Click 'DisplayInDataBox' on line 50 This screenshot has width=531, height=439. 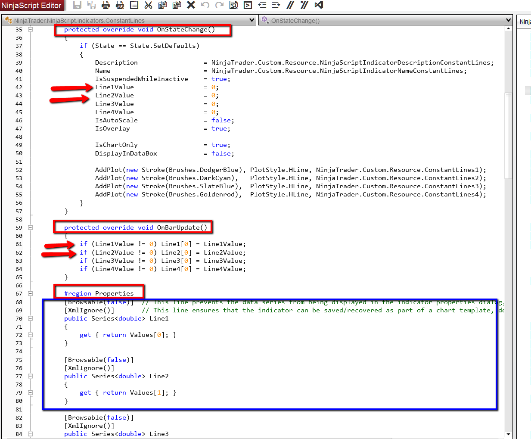click(126, 153)
